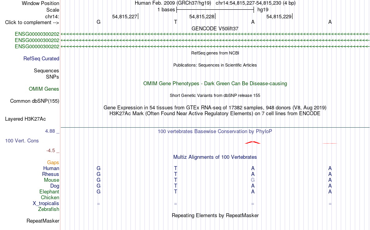Screen dimensions: 370x230
Task: Click the Human row T base
Action: tap(176, 168)
